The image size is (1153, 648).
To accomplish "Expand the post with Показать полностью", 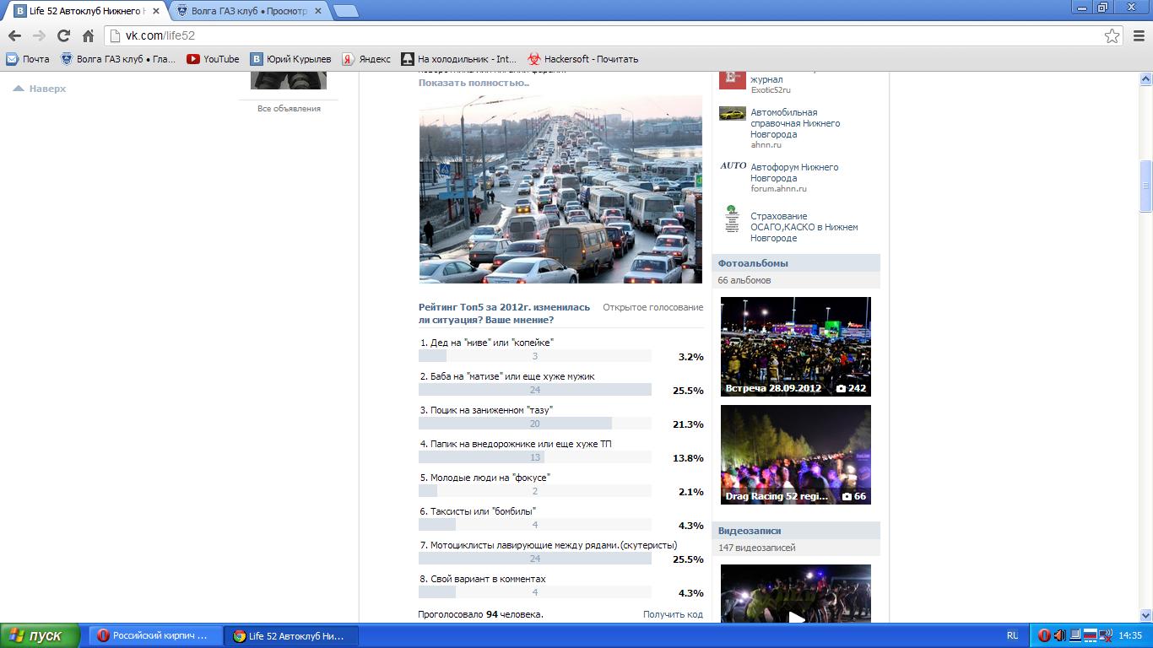I will (474, 83).
